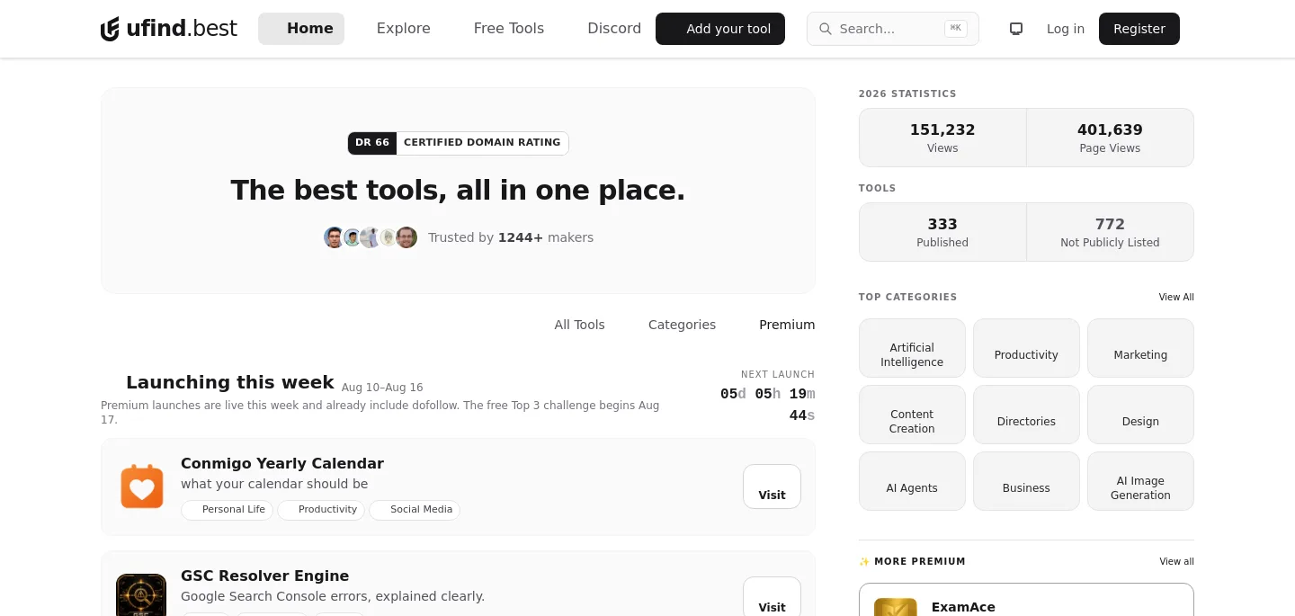Go to the Home tab
The width and height of the screenshot is (1295, 616).
click(301, 29)
